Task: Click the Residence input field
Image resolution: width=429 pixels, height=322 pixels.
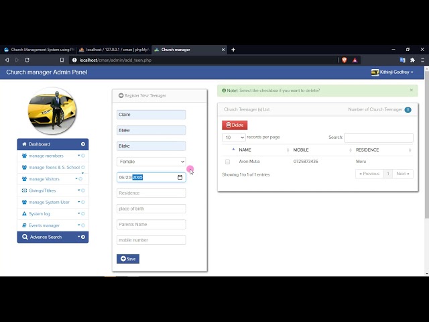Action: (151, 193)
